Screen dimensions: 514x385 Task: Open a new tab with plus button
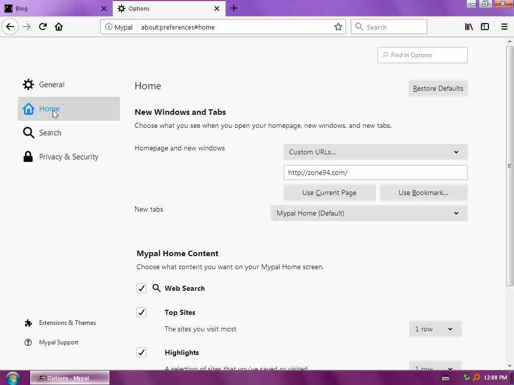[x=234, y=8]
